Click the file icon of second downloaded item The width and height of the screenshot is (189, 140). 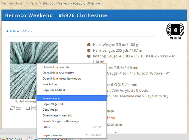tap(36, 139)
